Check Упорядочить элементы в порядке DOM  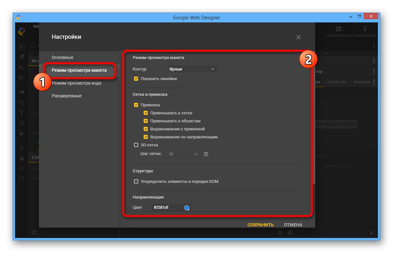click(136, 181)
